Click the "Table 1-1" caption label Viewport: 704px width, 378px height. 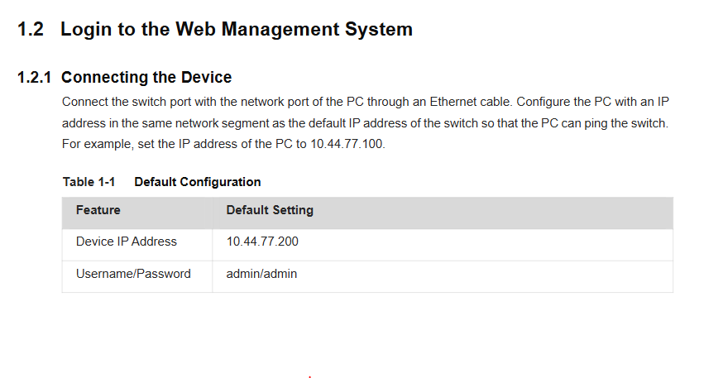pos(89,182)
